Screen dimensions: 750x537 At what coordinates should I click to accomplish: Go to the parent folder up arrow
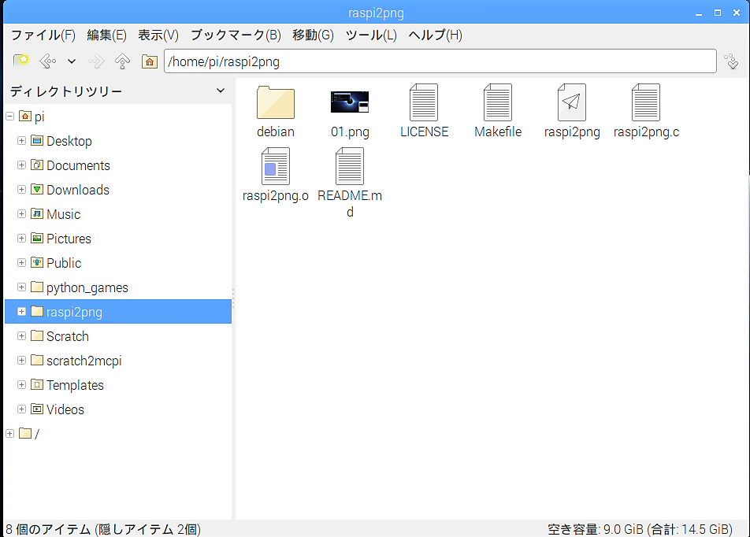pyautogui.click(x=122, y=61)
